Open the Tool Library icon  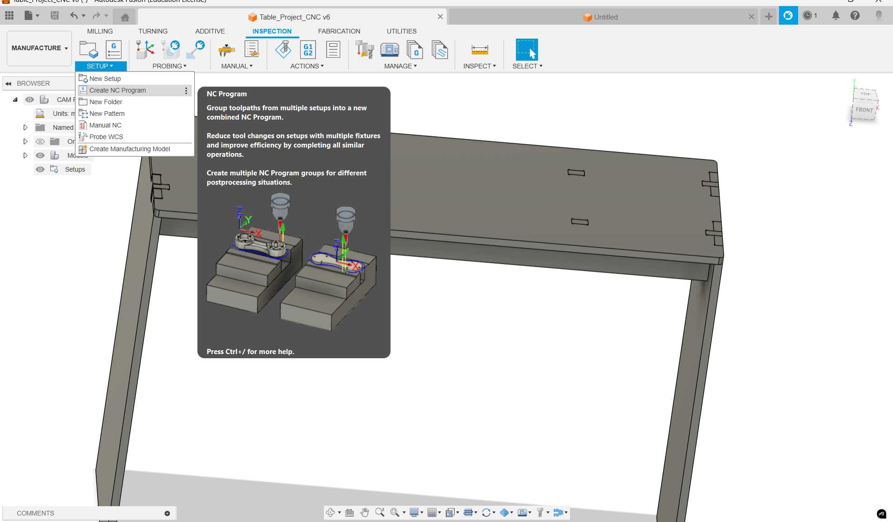(x=364, y=49)
